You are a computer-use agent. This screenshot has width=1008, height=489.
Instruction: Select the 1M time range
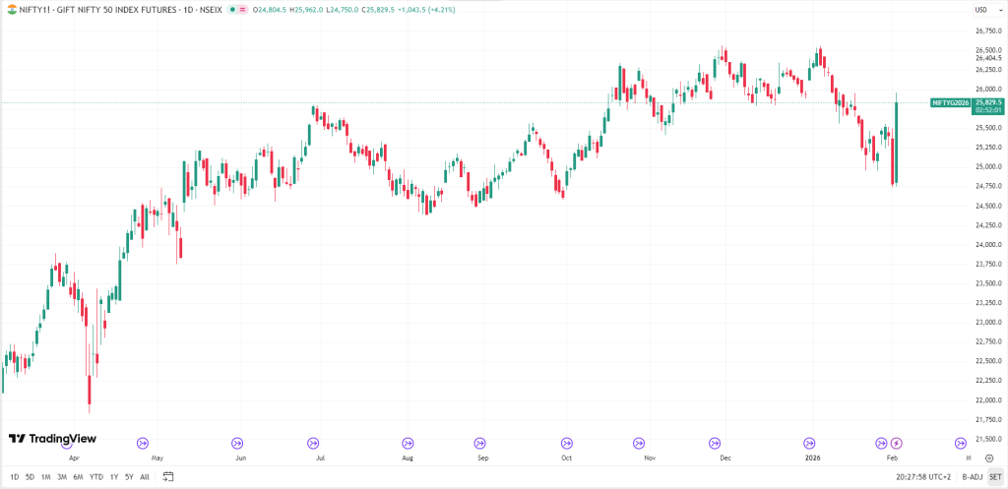pos(45,477)
